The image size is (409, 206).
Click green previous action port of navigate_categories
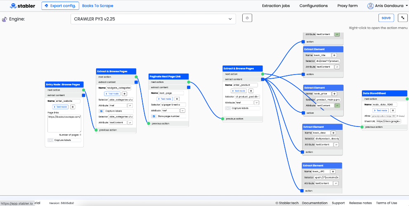[96, 130]
